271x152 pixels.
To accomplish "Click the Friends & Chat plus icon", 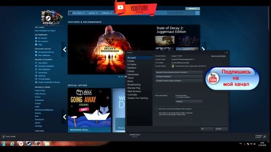I will coord(265,136).
